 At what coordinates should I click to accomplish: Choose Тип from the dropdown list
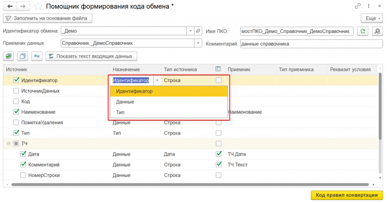pyautogui.click(x=121, y=112)
